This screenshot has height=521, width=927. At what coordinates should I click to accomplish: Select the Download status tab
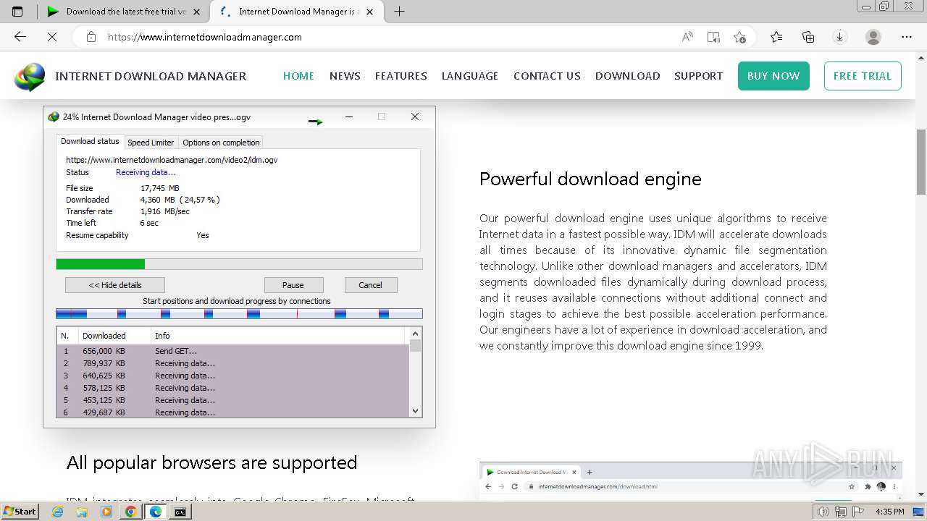coord(90,142)
